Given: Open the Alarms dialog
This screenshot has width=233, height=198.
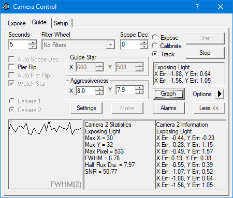Looking at the screenshot, I should (168, 108).
